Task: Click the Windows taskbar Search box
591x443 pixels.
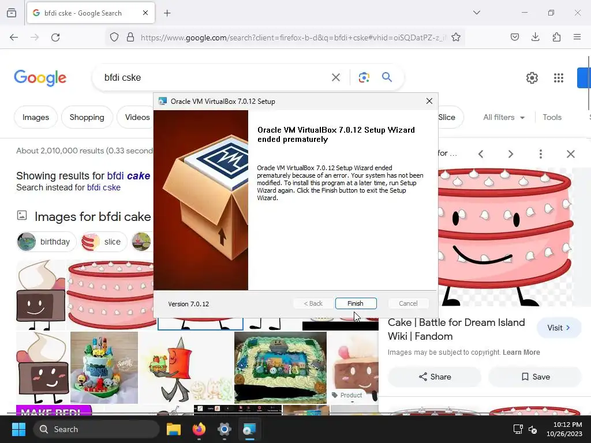Action: [x=96, y=429]
